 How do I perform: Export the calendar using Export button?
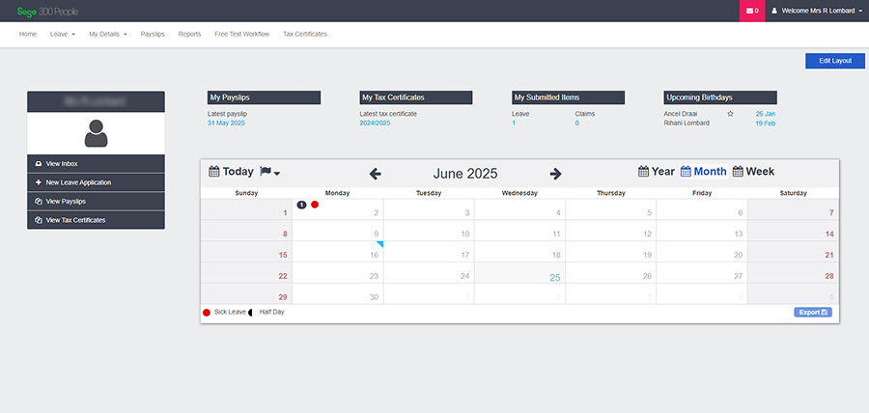tap(811, 313)
